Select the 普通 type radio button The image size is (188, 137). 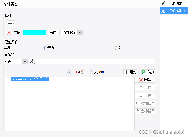(44, 48)
